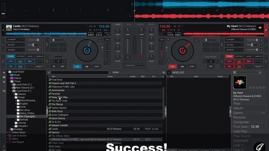This screenshot has width=269, height=151.
Task: Select the Sway This Way track
Action: click(59, 97)
